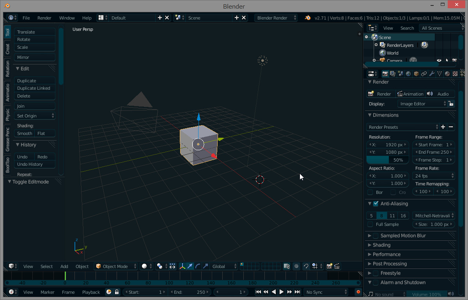Click the OpenGL render animation clapper icon

tap(337, 266)
